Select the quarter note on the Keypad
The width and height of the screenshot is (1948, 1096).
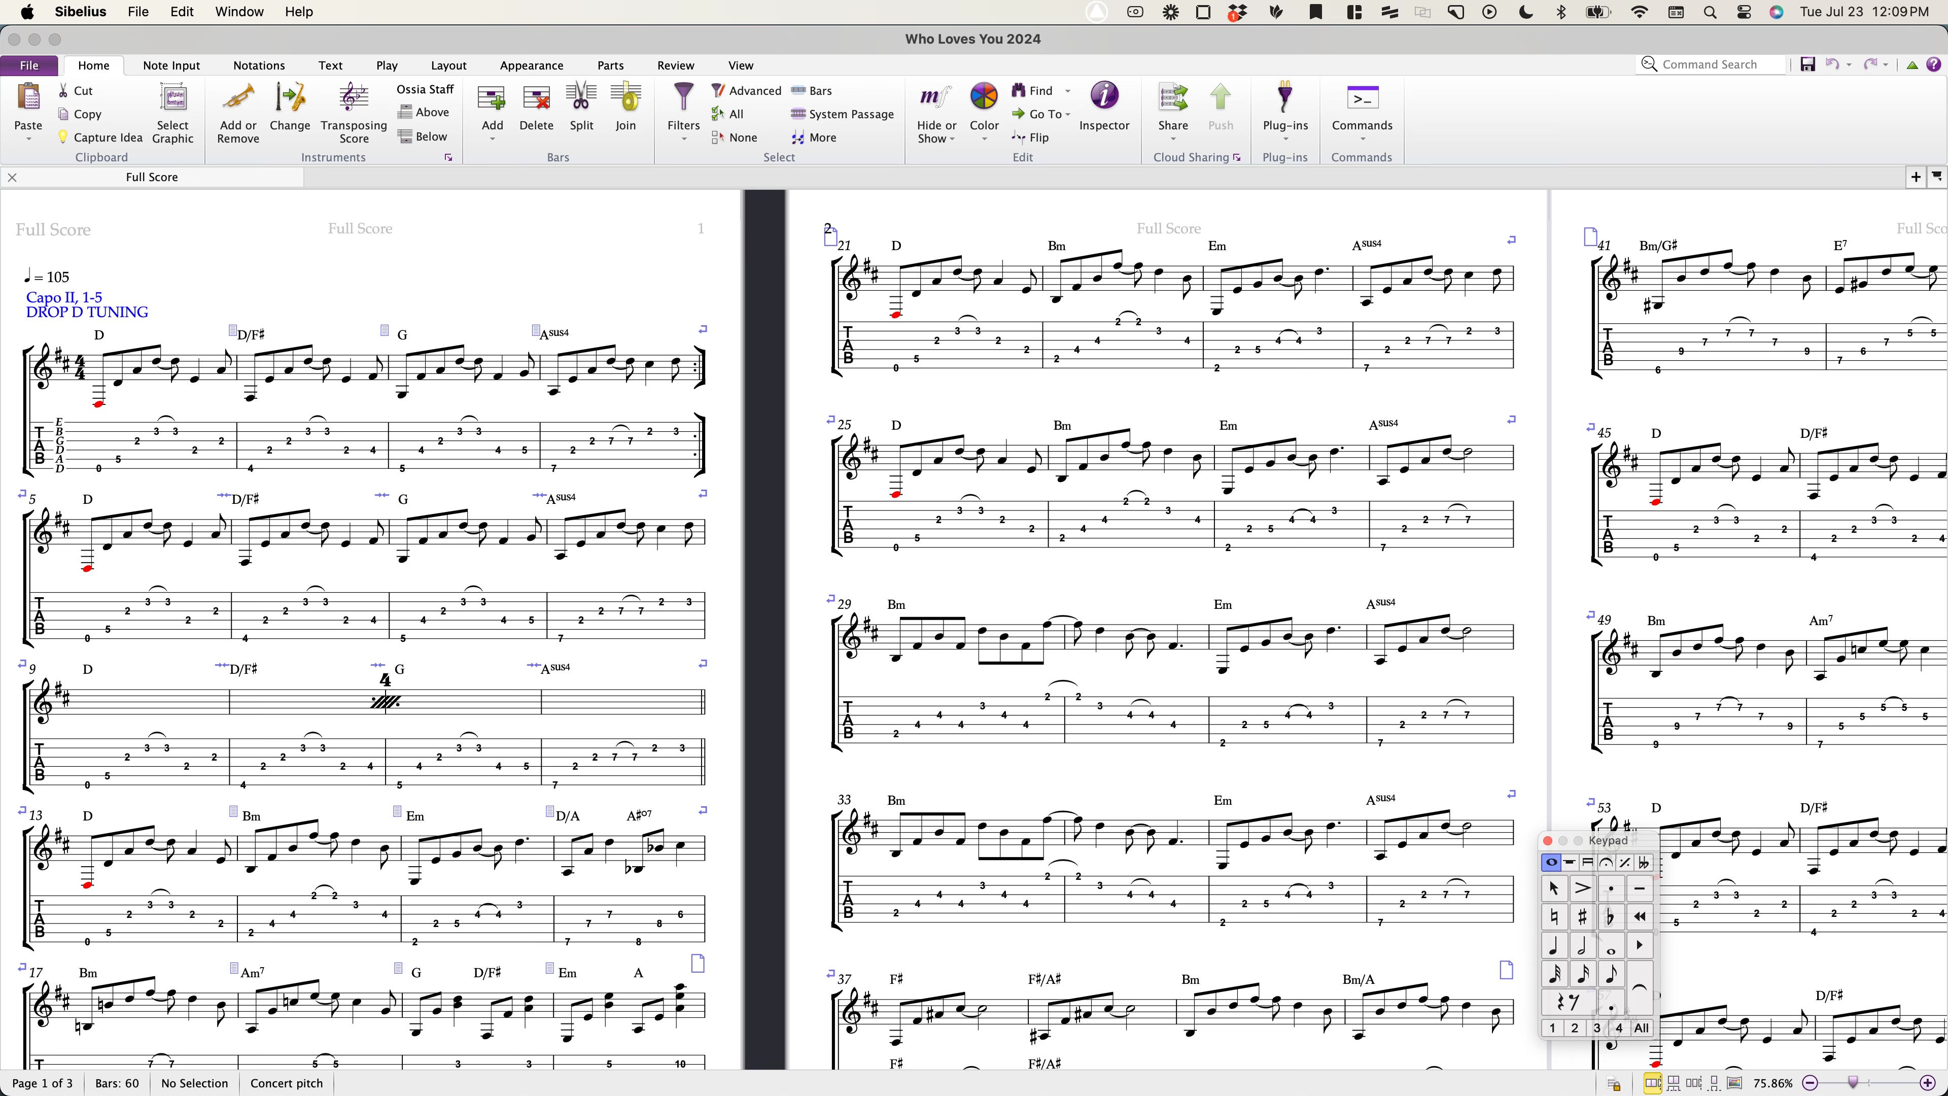tap(1553, 945)
